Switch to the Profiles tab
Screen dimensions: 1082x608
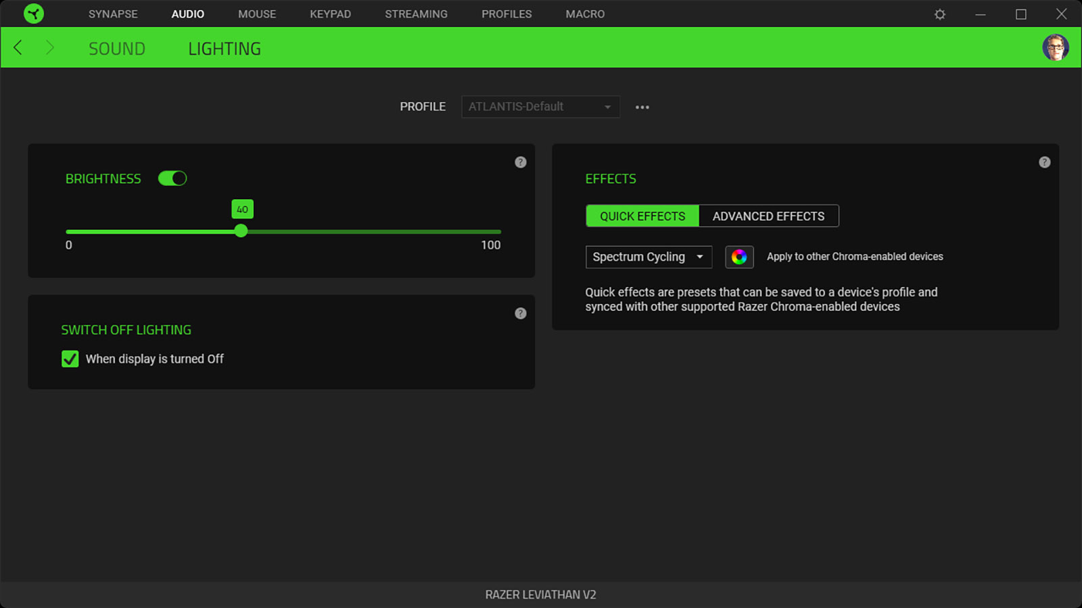[x=507, y=14]
